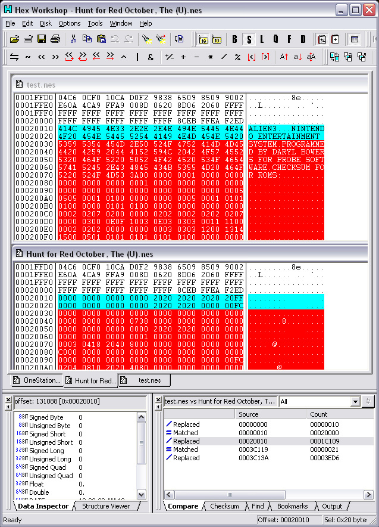Screen dimensions: 379x527
Task: Select Quad data type Q button
Action: [x=275, y=40]
